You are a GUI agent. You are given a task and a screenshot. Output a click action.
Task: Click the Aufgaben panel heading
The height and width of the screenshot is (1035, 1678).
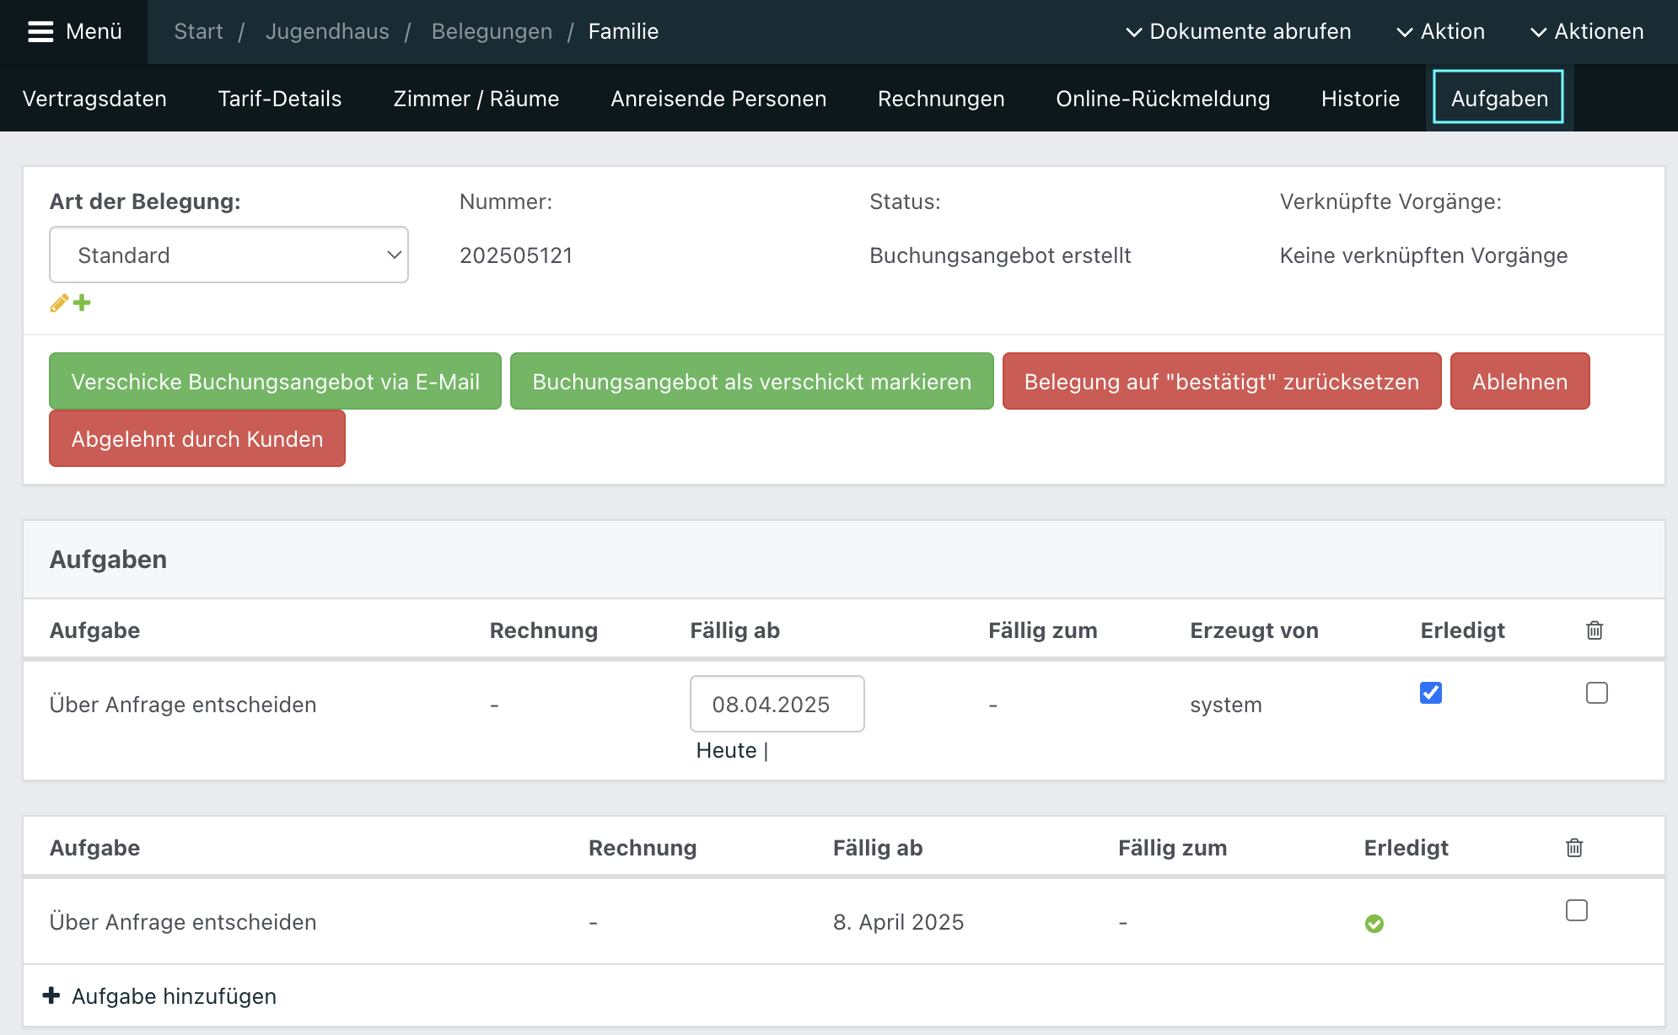click(108, 560)
